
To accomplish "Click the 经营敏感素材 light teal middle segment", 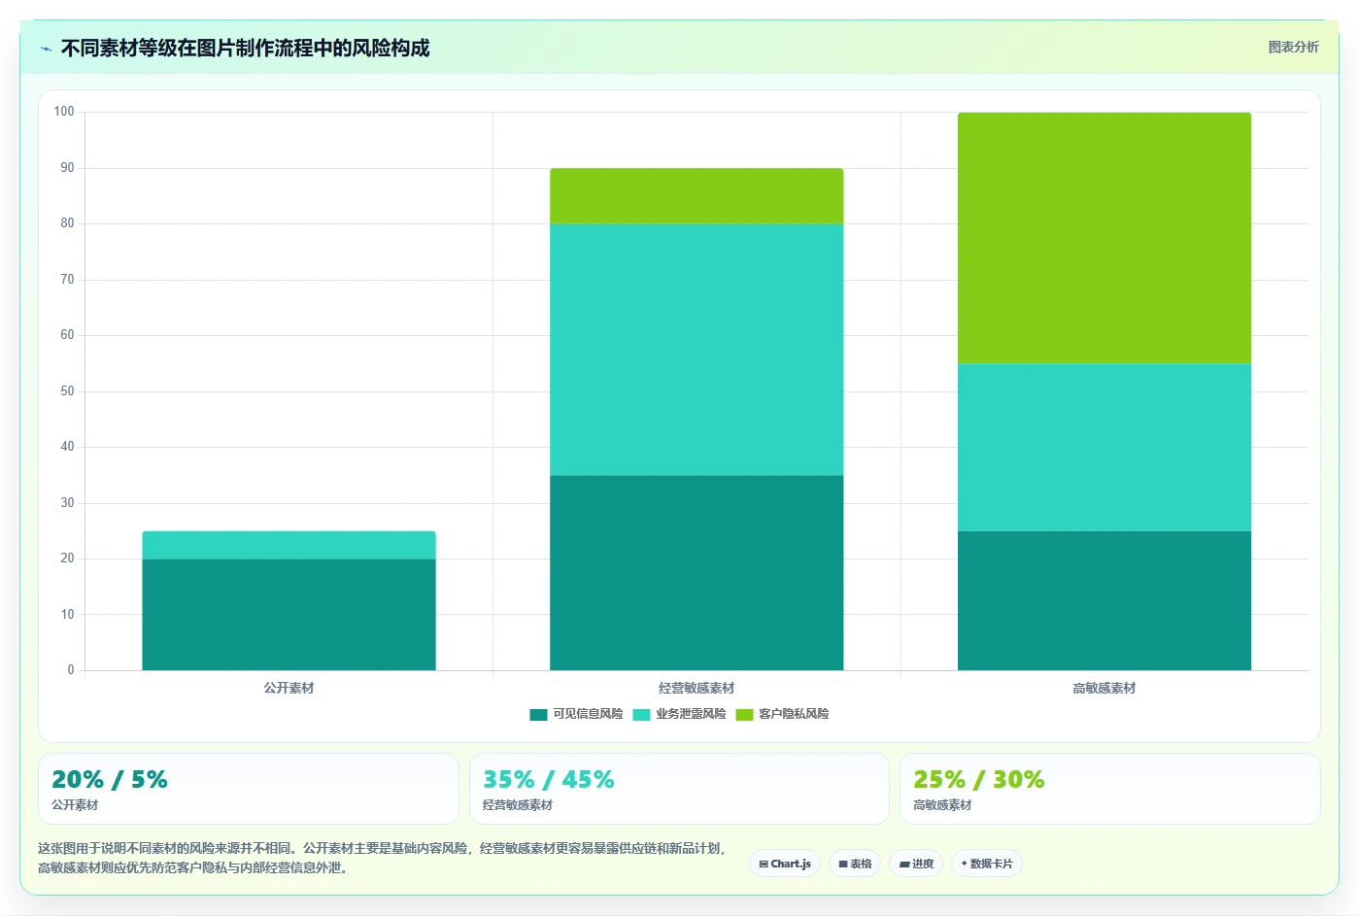I will 696,350.
